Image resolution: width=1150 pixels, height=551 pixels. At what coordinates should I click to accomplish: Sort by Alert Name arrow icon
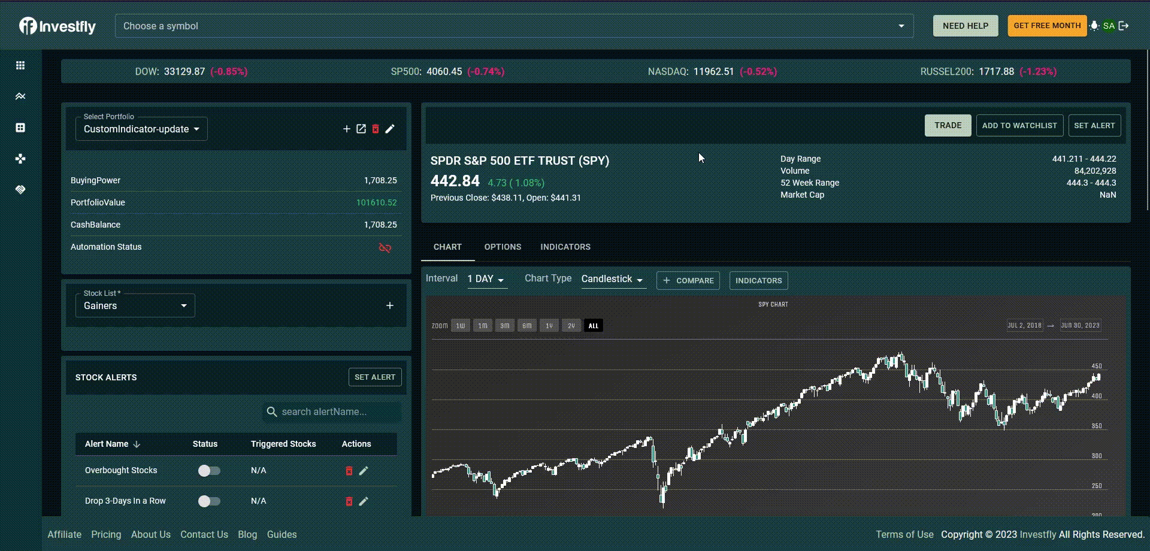137,444
